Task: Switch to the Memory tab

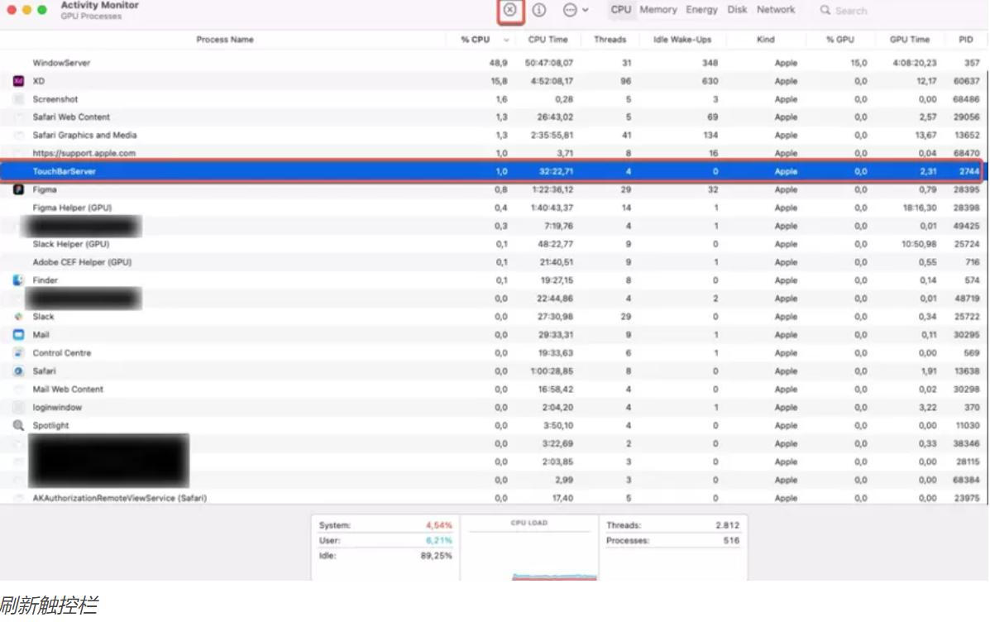Action: tap(658, 10)
